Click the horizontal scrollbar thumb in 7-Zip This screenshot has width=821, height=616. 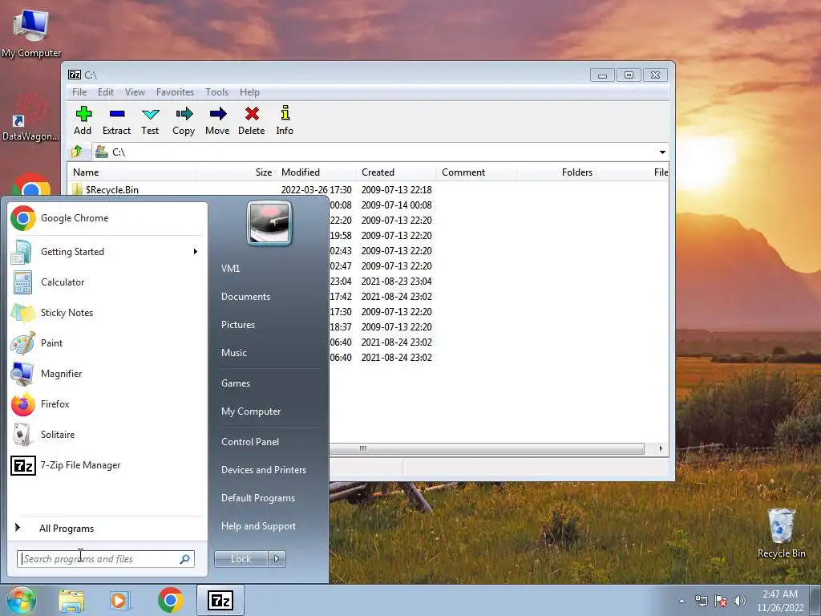(487, 449)
